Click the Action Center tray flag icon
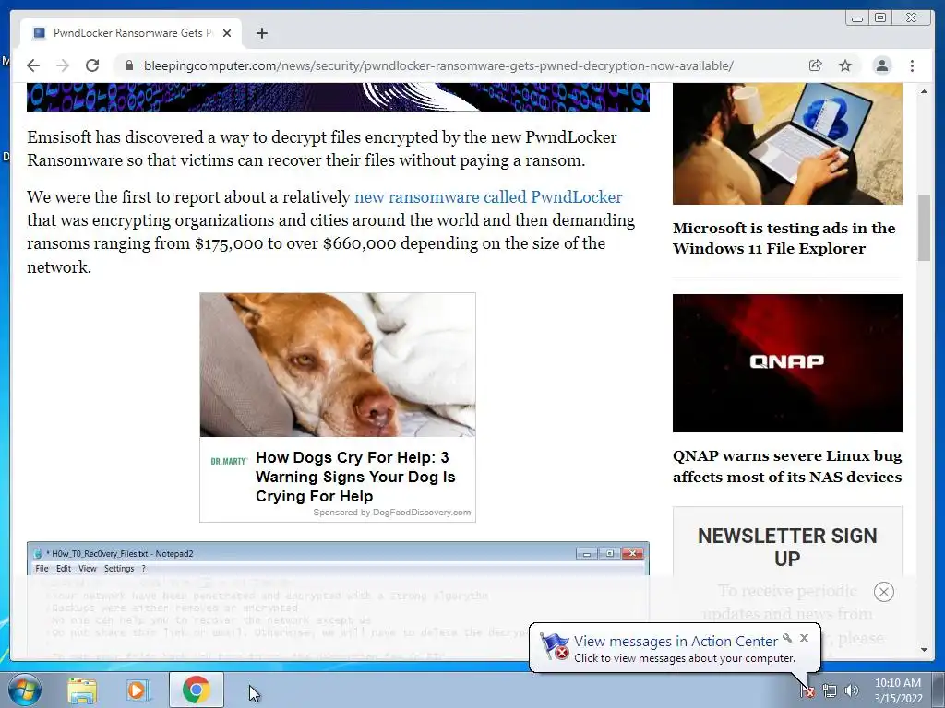 pyautogui.click(x=807, y=690)
